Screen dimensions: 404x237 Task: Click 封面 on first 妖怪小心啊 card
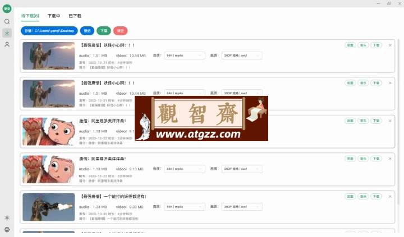[350, 45]
